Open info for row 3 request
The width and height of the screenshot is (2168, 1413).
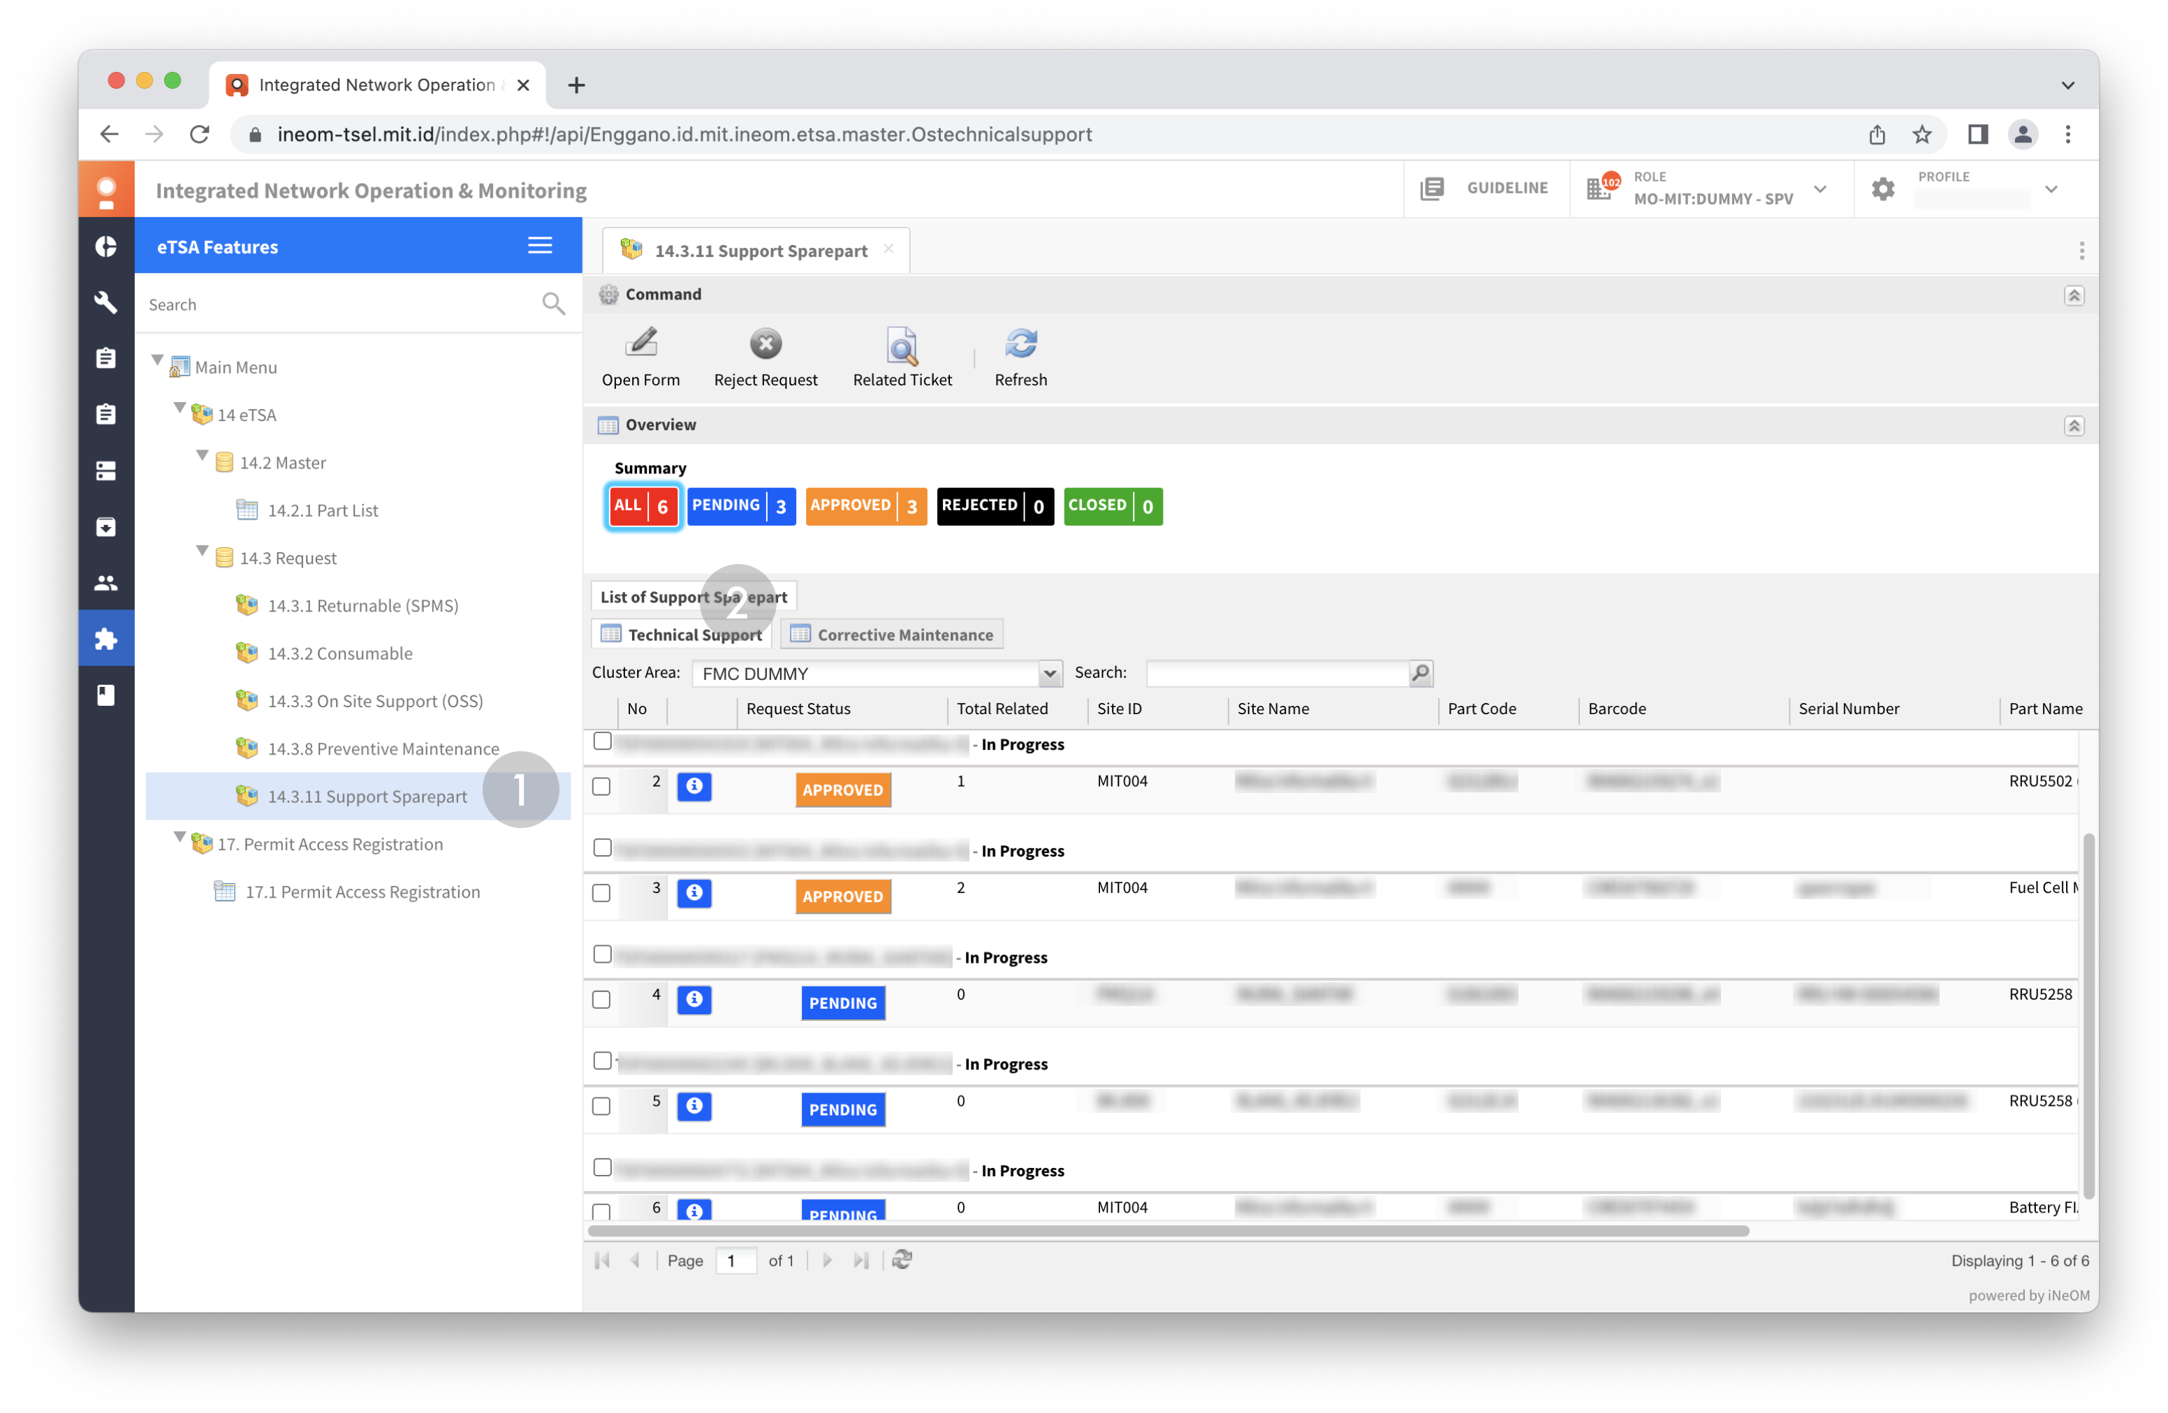point(694,893)
